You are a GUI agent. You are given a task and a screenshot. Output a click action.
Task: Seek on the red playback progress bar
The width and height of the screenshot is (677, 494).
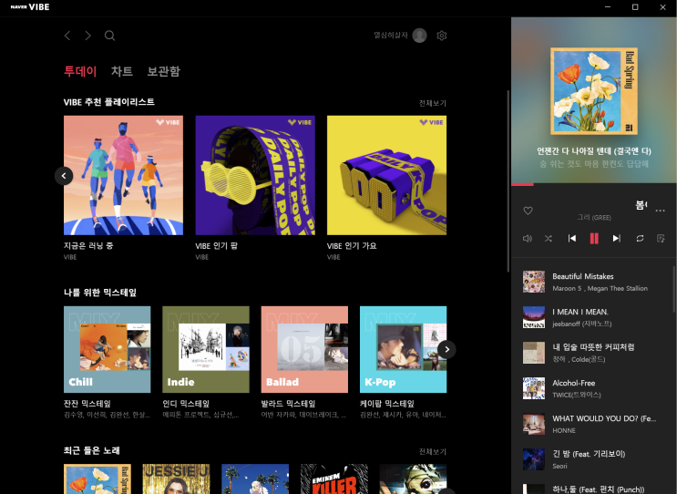click(594, 184)
